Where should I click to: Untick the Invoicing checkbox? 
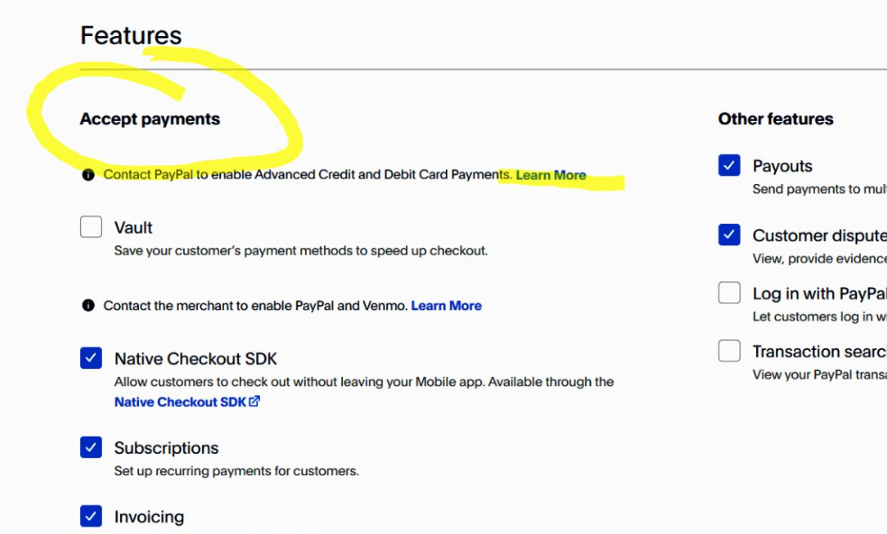[x=91, y=516]
